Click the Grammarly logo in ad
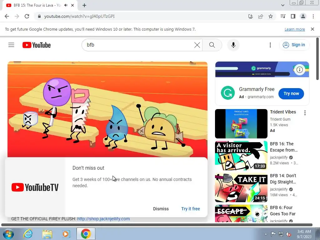Screen dimensions: 320x240 pos(228,93)
